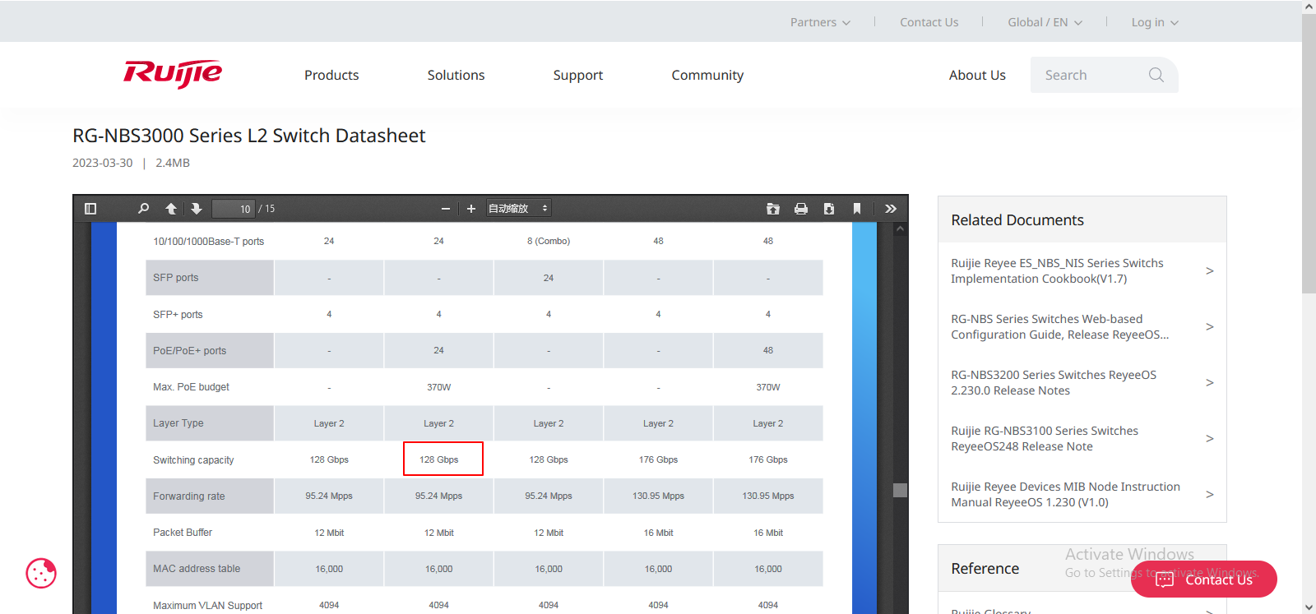Expand the Partners dropdown
Image resolution: width=1316 pixels, height=614 pixels.
820,22
